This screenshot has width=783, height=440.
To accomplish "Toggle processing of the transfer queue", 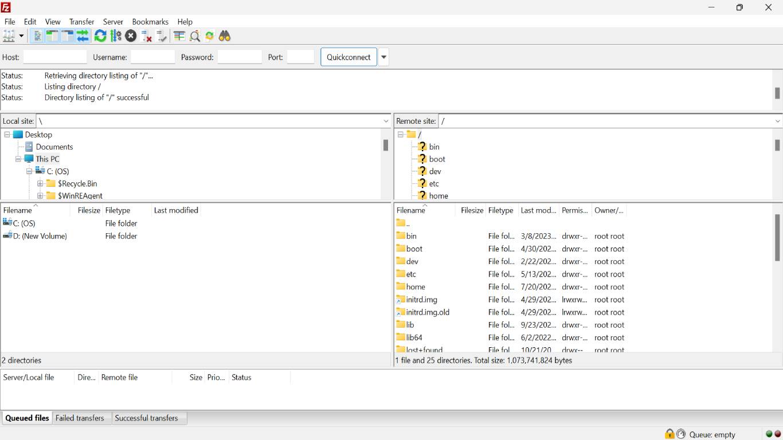I will [x=116, y=36].
